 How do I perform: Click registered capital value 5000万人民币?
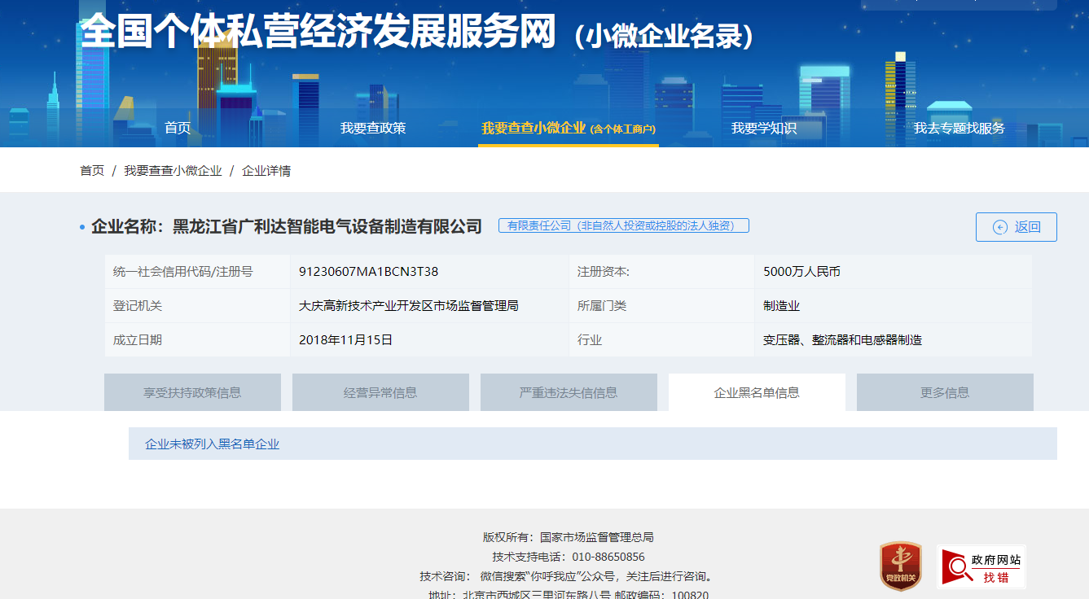pyautogui.click(x=801, y=272)
